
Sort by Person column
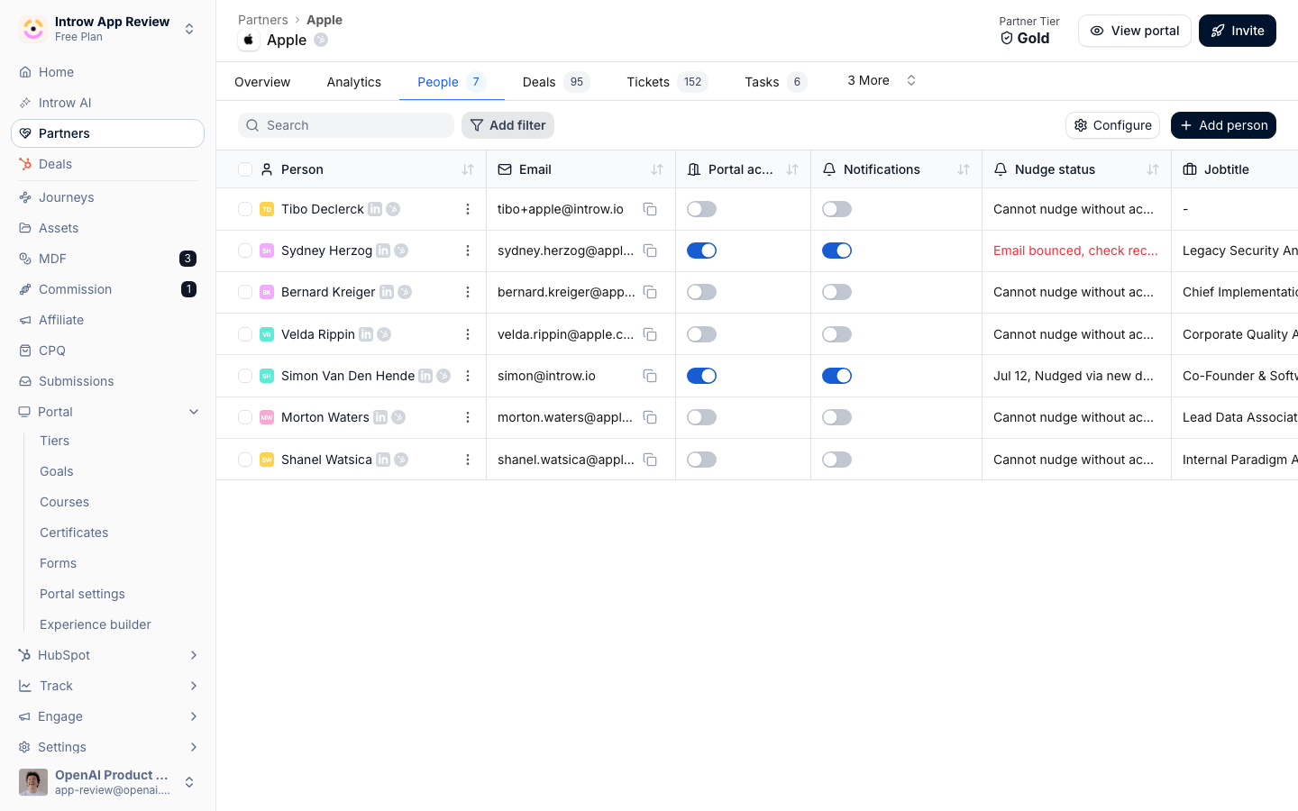click(467, 169)
